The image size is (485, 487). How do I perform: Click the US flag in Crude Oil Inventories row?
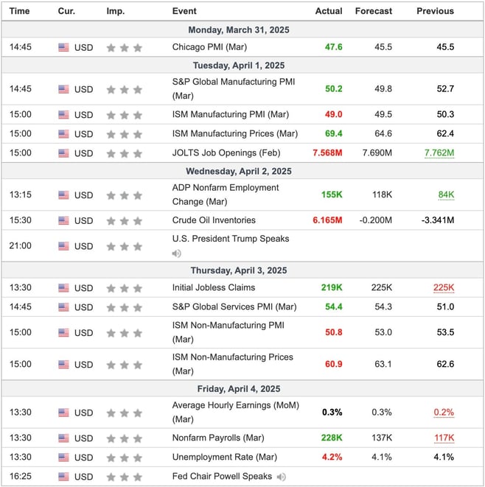(63, 220)
